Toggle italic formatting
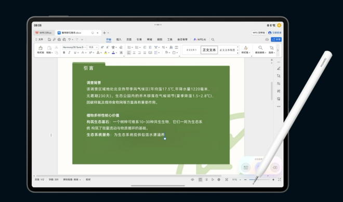The height and width of the screenshot is (202, 343). (69, 52)
